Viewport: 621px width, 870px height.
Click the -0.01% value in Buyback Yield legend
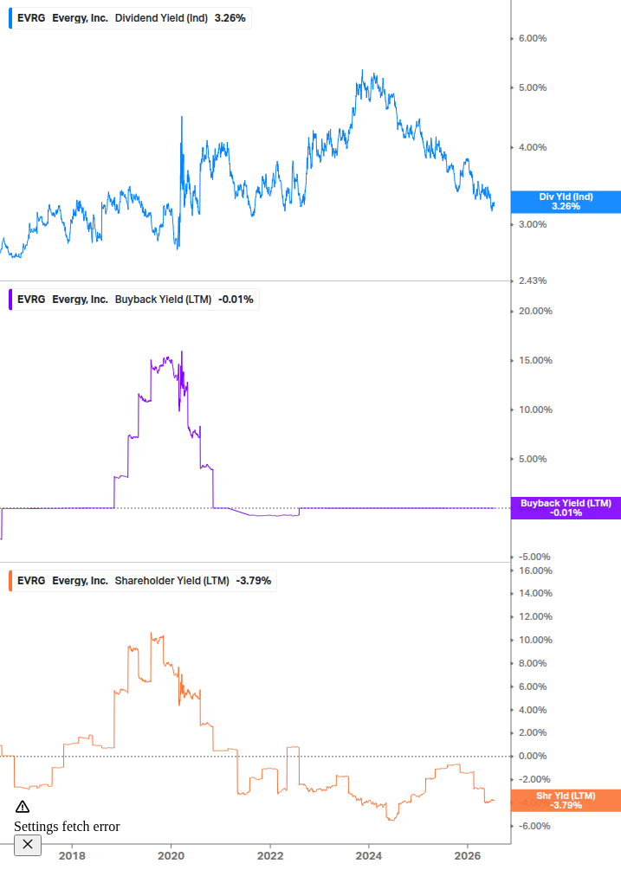[x=236, y=300]
